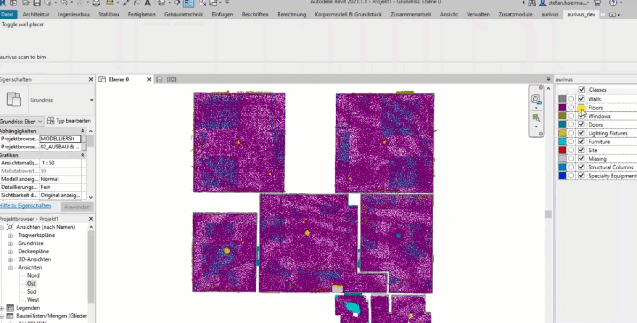Open the aurivus ribbon tab
Image resolution: width=637 pixels, height=323 pixels.
click(x=550, y=14)
